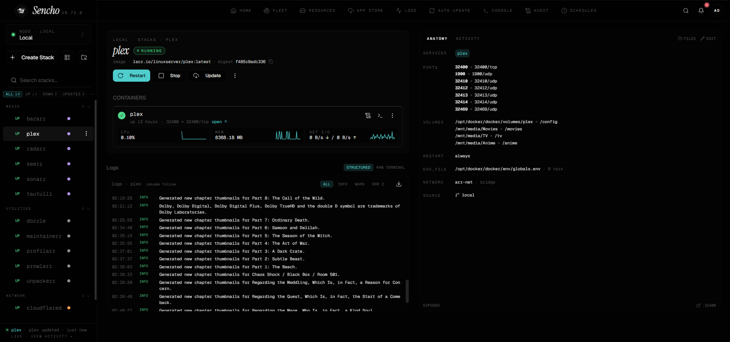Open plex sidebar row kebab menu

86,133
